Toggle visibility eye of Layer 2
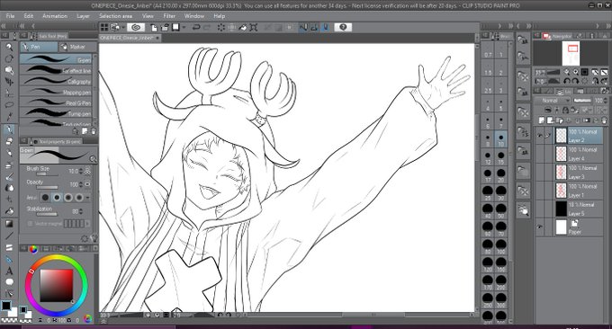 point(540,136)
